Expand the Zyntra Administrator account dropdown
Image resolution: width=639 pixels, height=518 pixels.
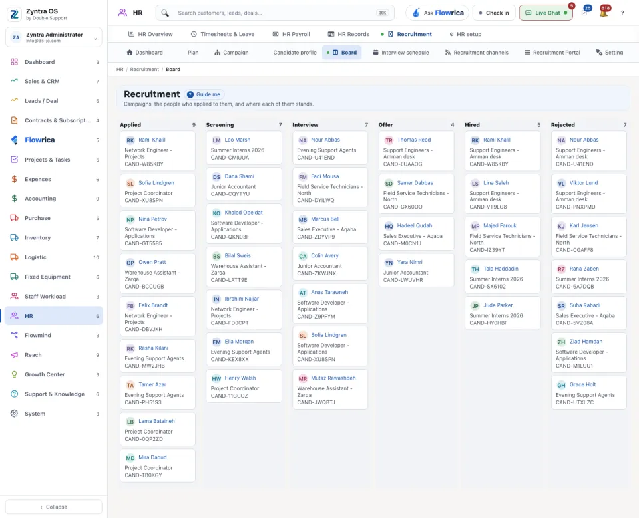pyautogui.click(x=54, y=37)
